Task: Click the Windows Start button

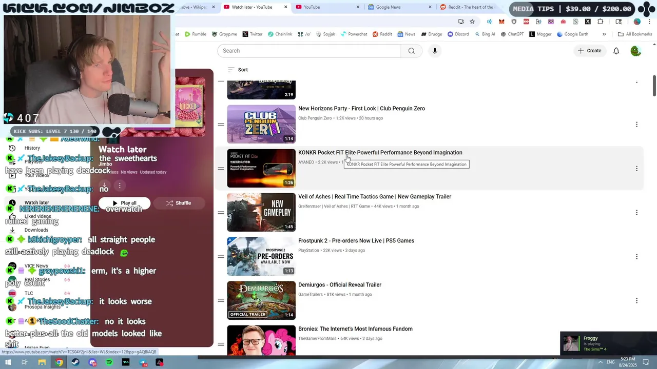Action: click(x=9, y=362)
